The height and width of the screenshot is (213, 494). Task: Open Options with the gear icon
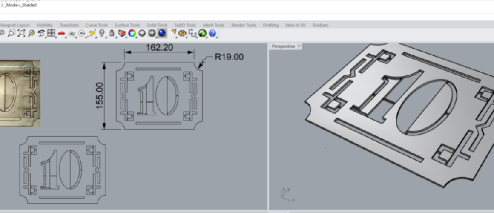click(x=183, y=33)
